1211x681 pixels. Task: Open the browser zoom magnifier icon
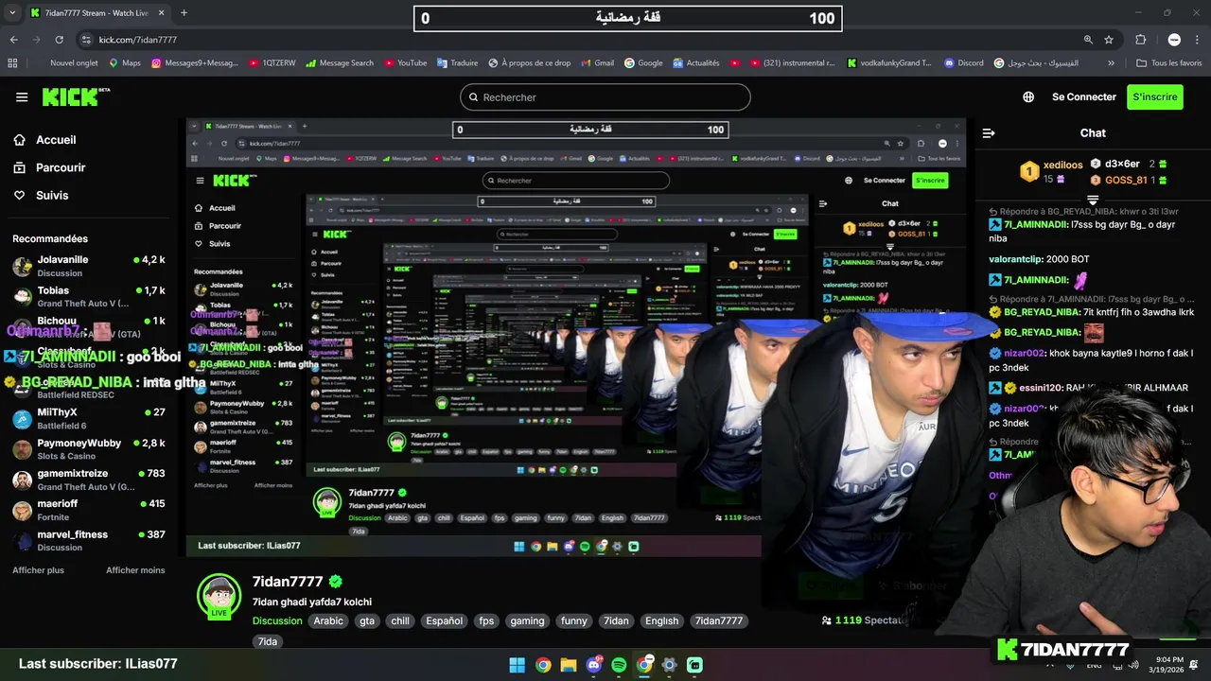[1088, 40]
